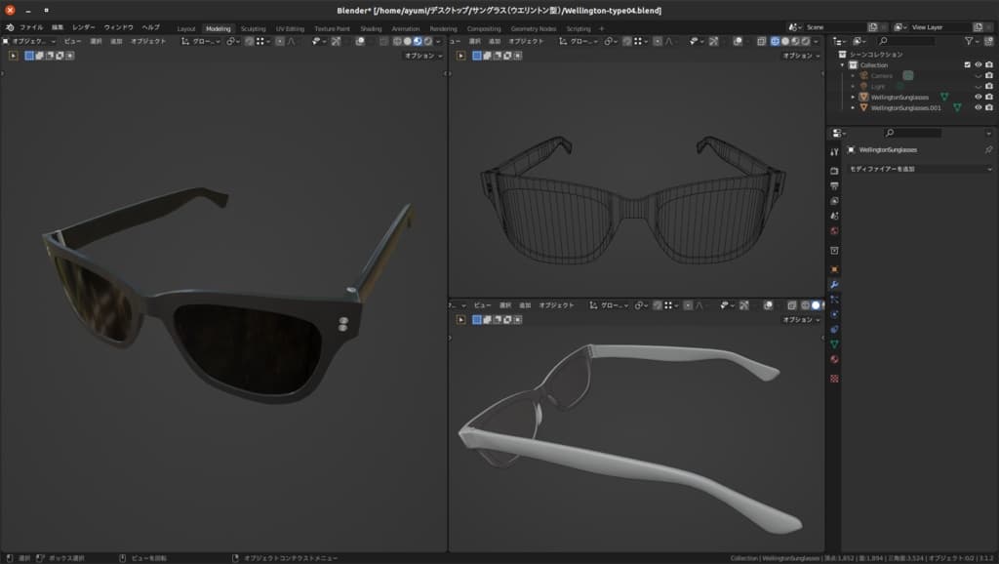Uncheck the Collection exclude checkbox

pos(967,64)
